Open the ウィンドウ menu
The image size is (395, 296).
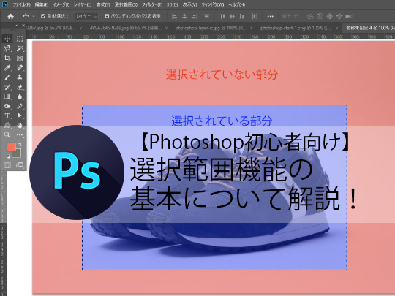[213, 4]
